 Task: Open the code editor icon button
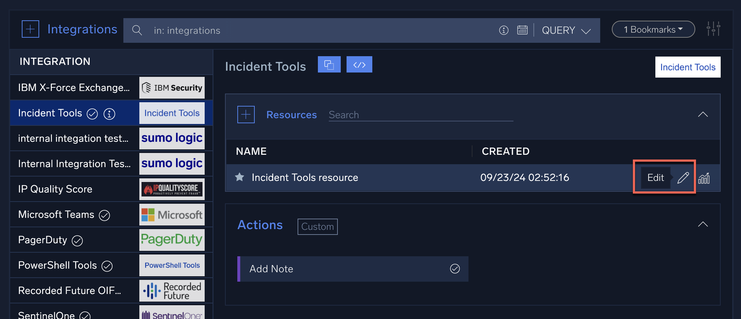pyautogui.click(x=359, y=65)
